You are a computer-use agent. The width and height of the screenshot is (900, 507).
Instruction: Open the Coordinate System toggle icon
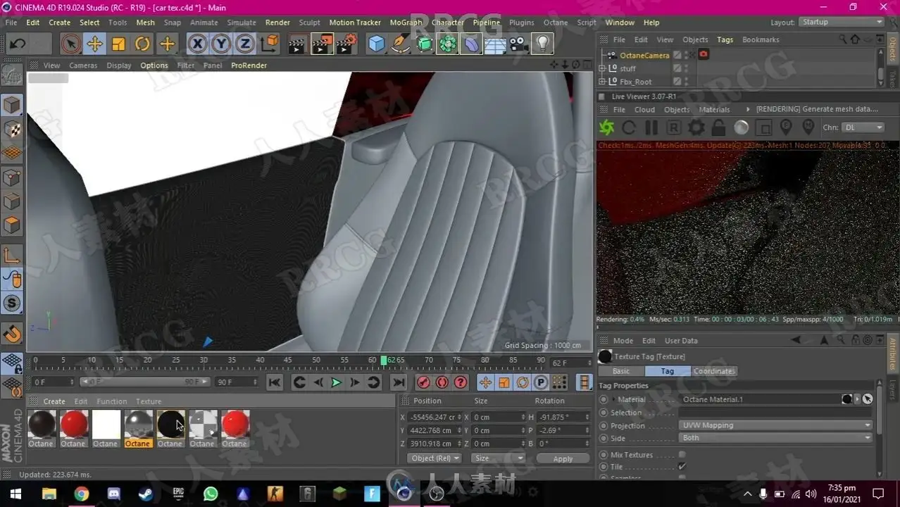coord(269,44)
